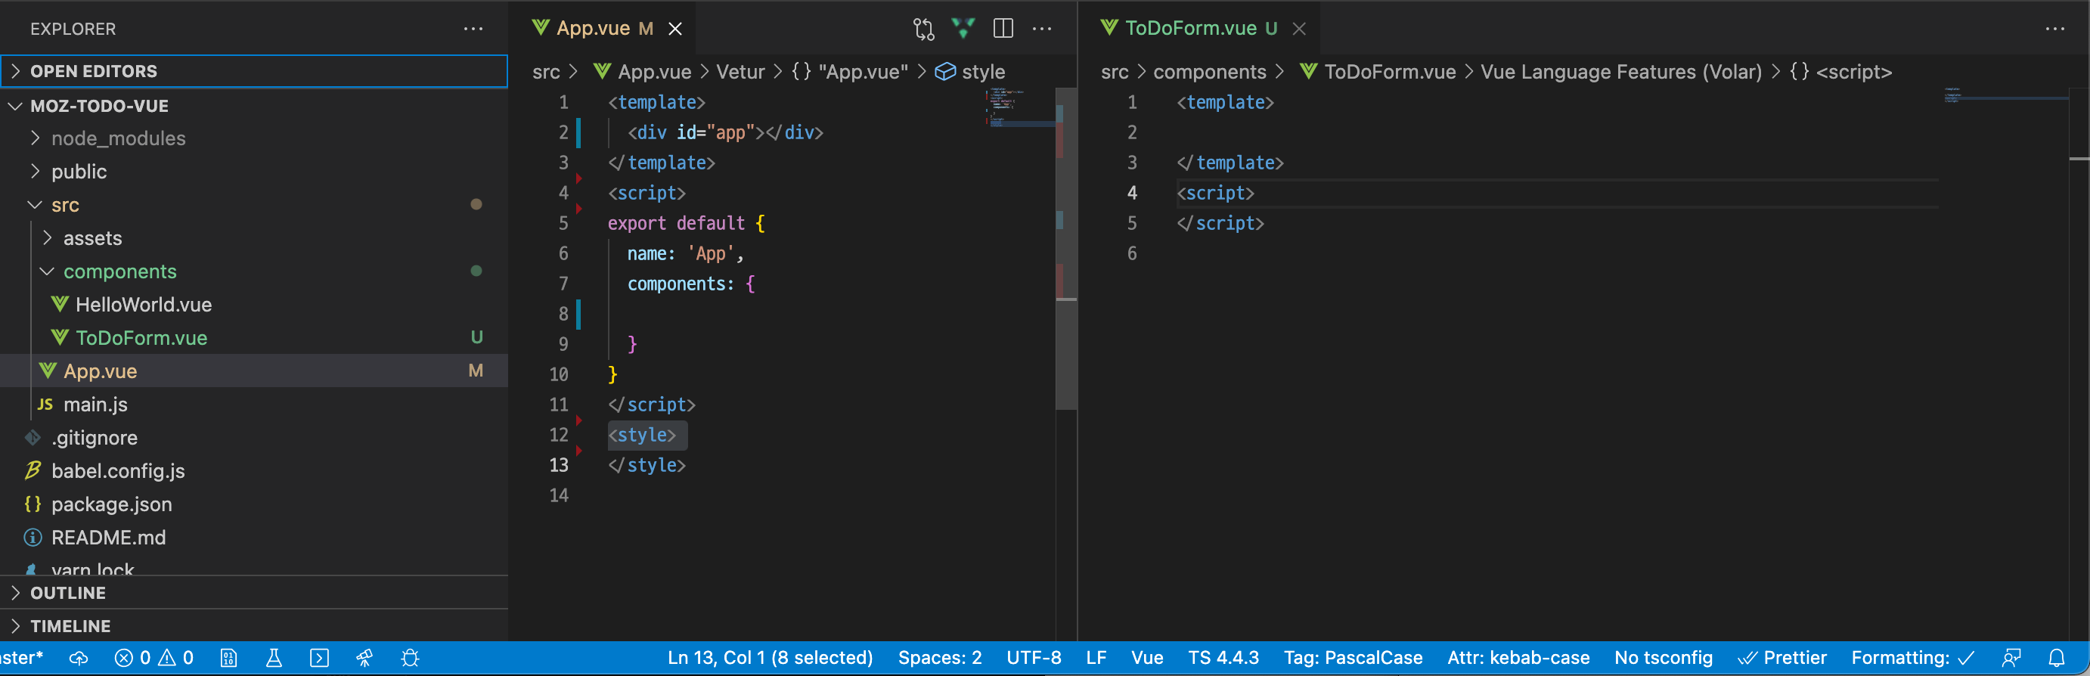This screenshot has width=2090, height=676.
Task: Expand the OPEN EDITORS section
Action: [255, 71]
